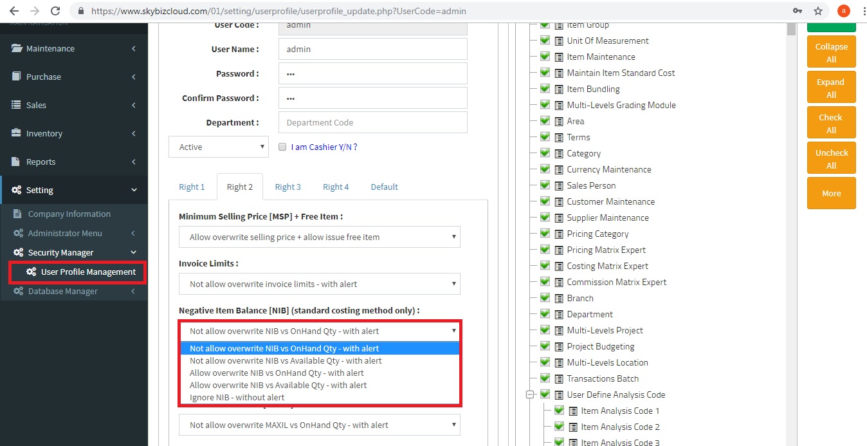This screenshot has width=867, height=446.
Task: Click the key icon for saved passwords
Action: [798, 11]
